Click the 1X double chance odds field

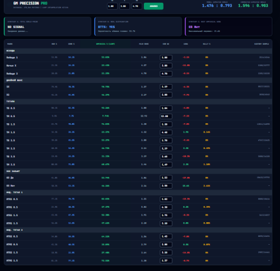(166, 87)
